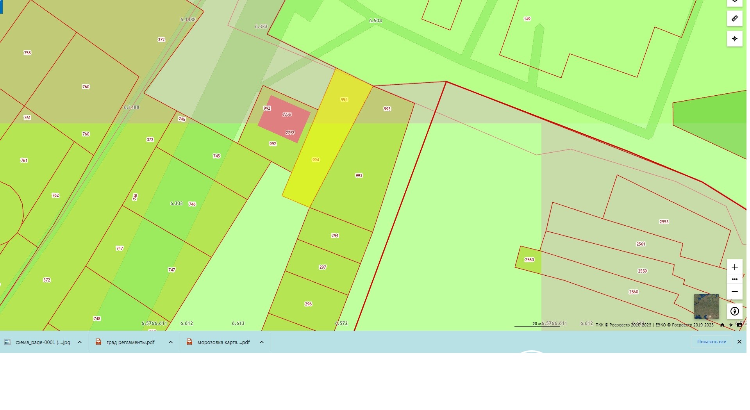The image size is (750, 410).
Task: Click the zone label 6.613
Action: pyautogui.click(x=238, y=323)
